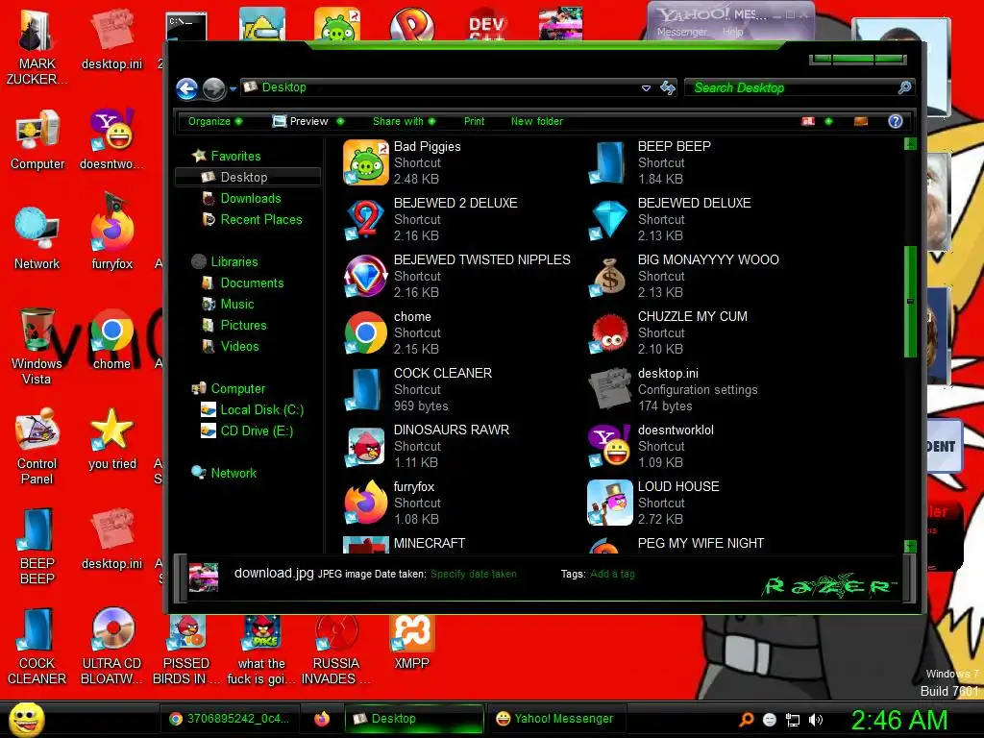The width and height of the screenshot is (984, 738).
Task: Open view options dropdown arrow in toolbar
Action: tap(828, 121)
